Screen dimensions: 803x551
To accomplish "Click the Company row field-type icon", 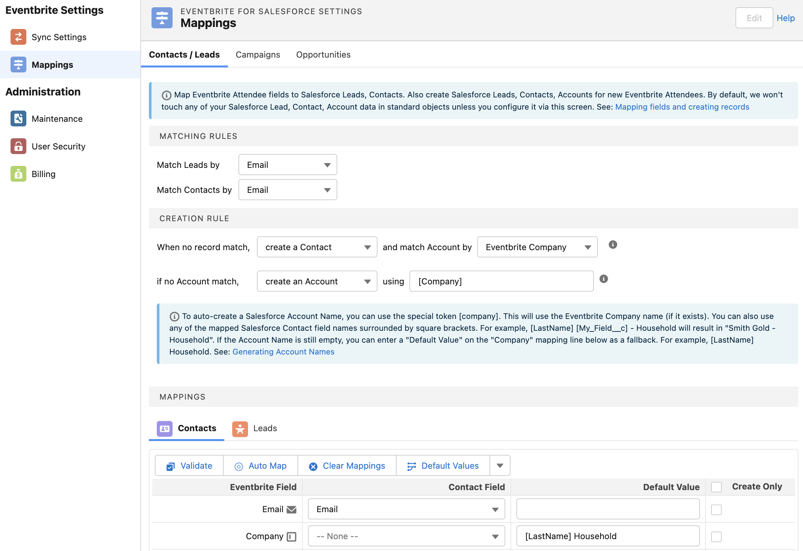I will (291, 537).
